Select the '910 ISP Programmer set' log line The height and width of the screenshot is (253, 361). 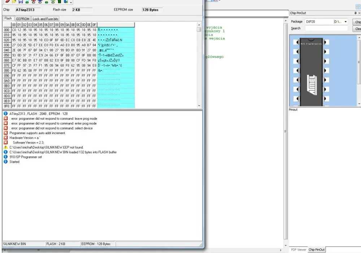tap(26, 157)
